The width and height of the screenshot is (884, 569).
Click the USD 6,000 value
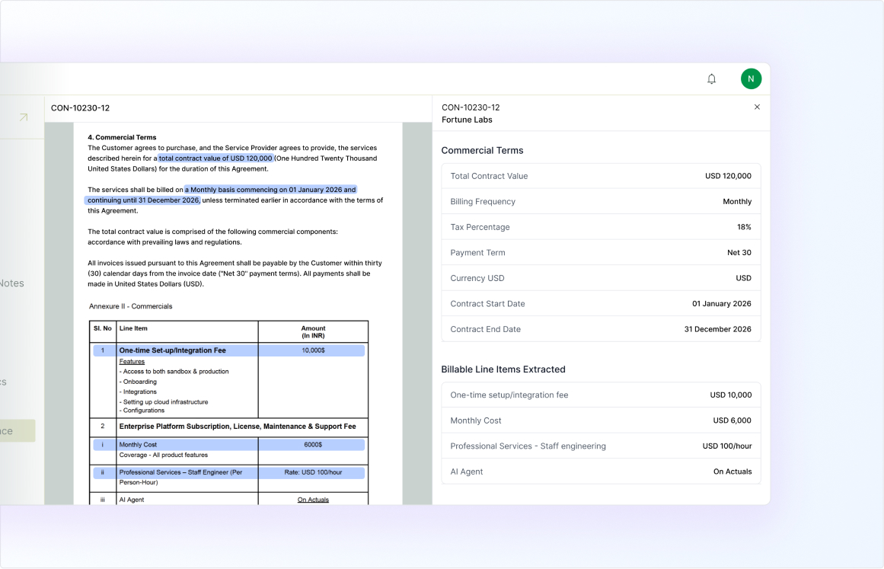coord(732,420)
